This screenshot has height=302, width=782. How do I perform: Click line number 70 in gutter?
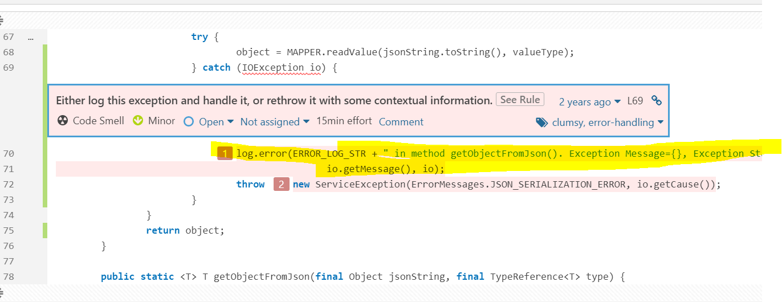(x=9, y=153)
